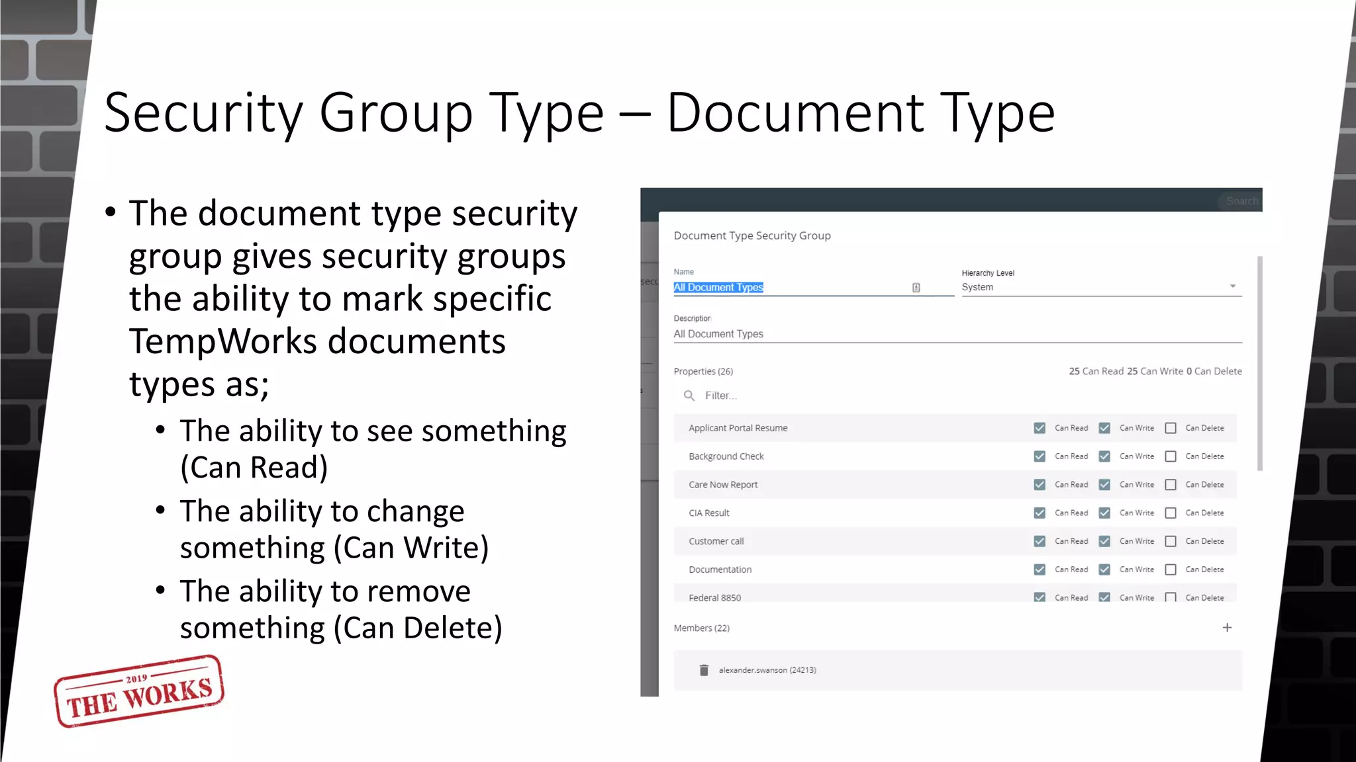Uncheck Can Write for Background Check

point(1104,456)
